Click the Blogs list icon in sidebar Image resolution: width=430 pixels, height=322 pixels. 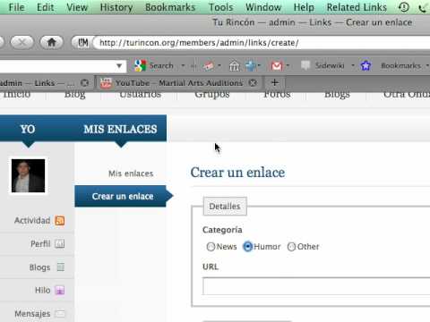(x=61, y=267)
